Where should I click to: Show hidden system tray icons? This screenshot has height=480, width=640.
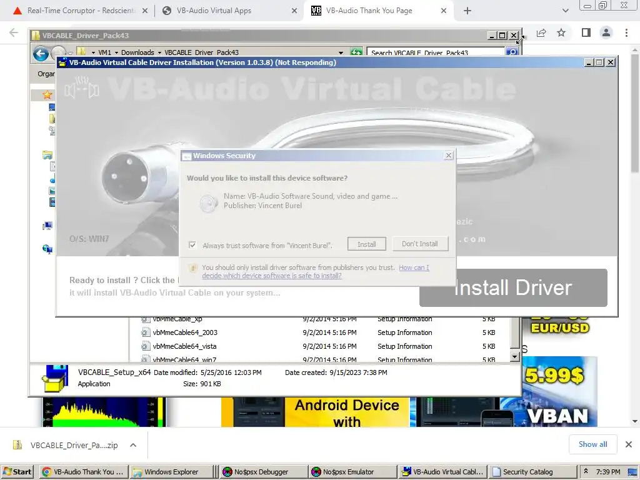586,472
